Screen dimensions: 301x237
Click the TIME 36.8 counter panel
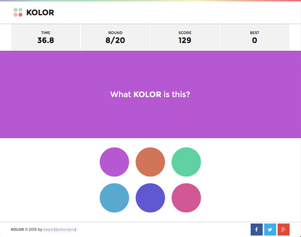[x=46, y=38]
